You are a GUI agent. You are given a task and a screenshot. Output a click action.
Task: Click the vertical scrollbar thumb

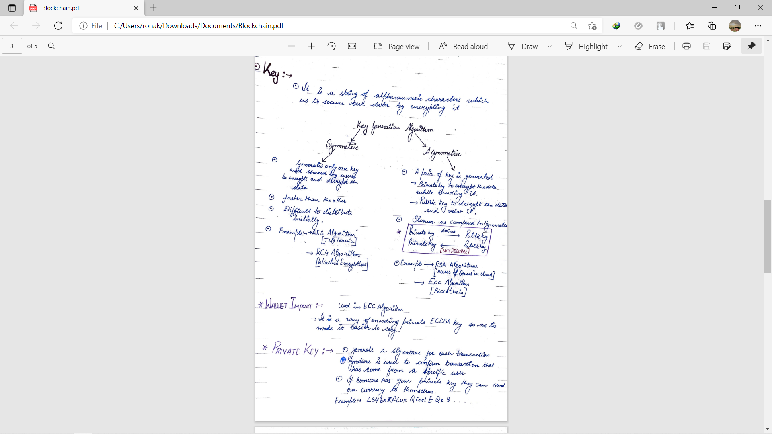pos(768,236)
